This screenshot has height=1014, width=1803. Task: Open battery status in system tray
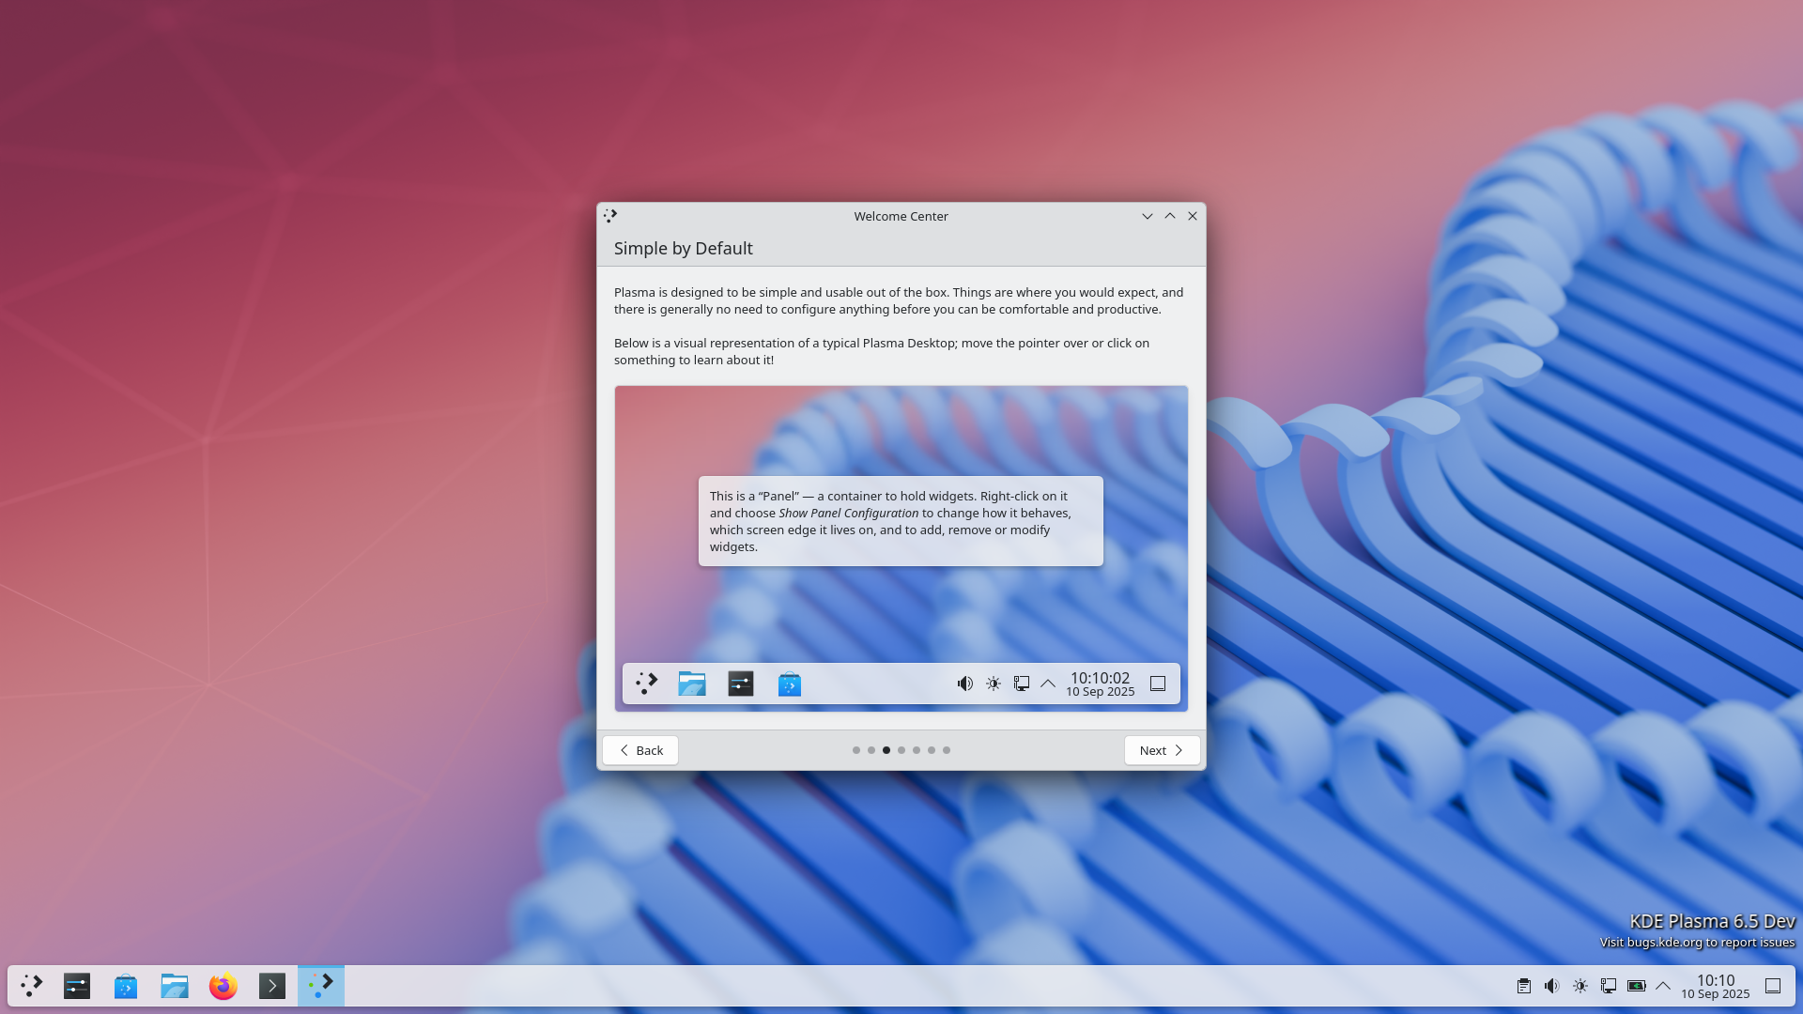tap(1637, 986)
